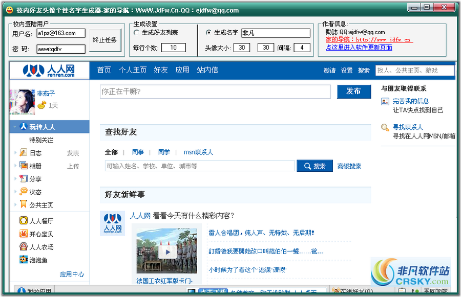Open the 日志 diary icon
The width and height of the screenshot is (461, 297).
pos(23,153)
